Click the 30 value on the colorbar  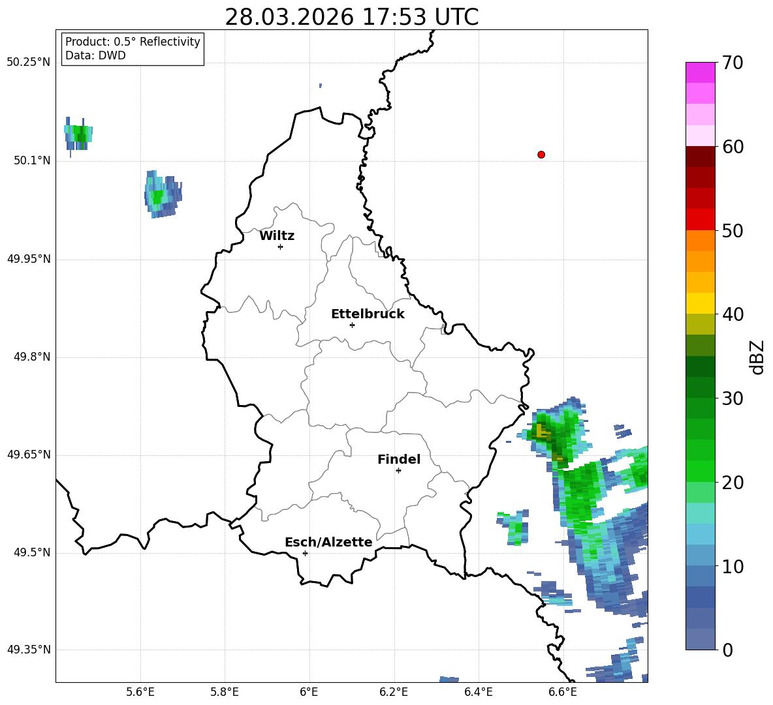733,398
